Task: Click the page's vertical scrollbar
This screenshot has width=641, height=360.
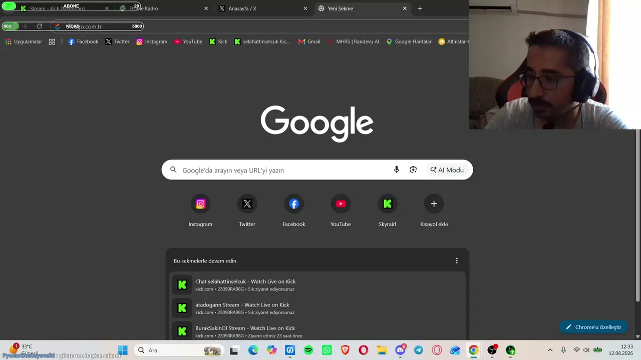Action: tap(637, 215)
